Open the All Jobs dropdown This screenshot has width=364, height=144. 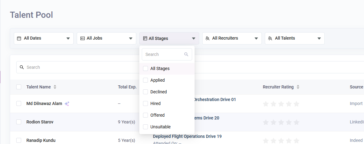pyautogui.click(x=106, y=38)
